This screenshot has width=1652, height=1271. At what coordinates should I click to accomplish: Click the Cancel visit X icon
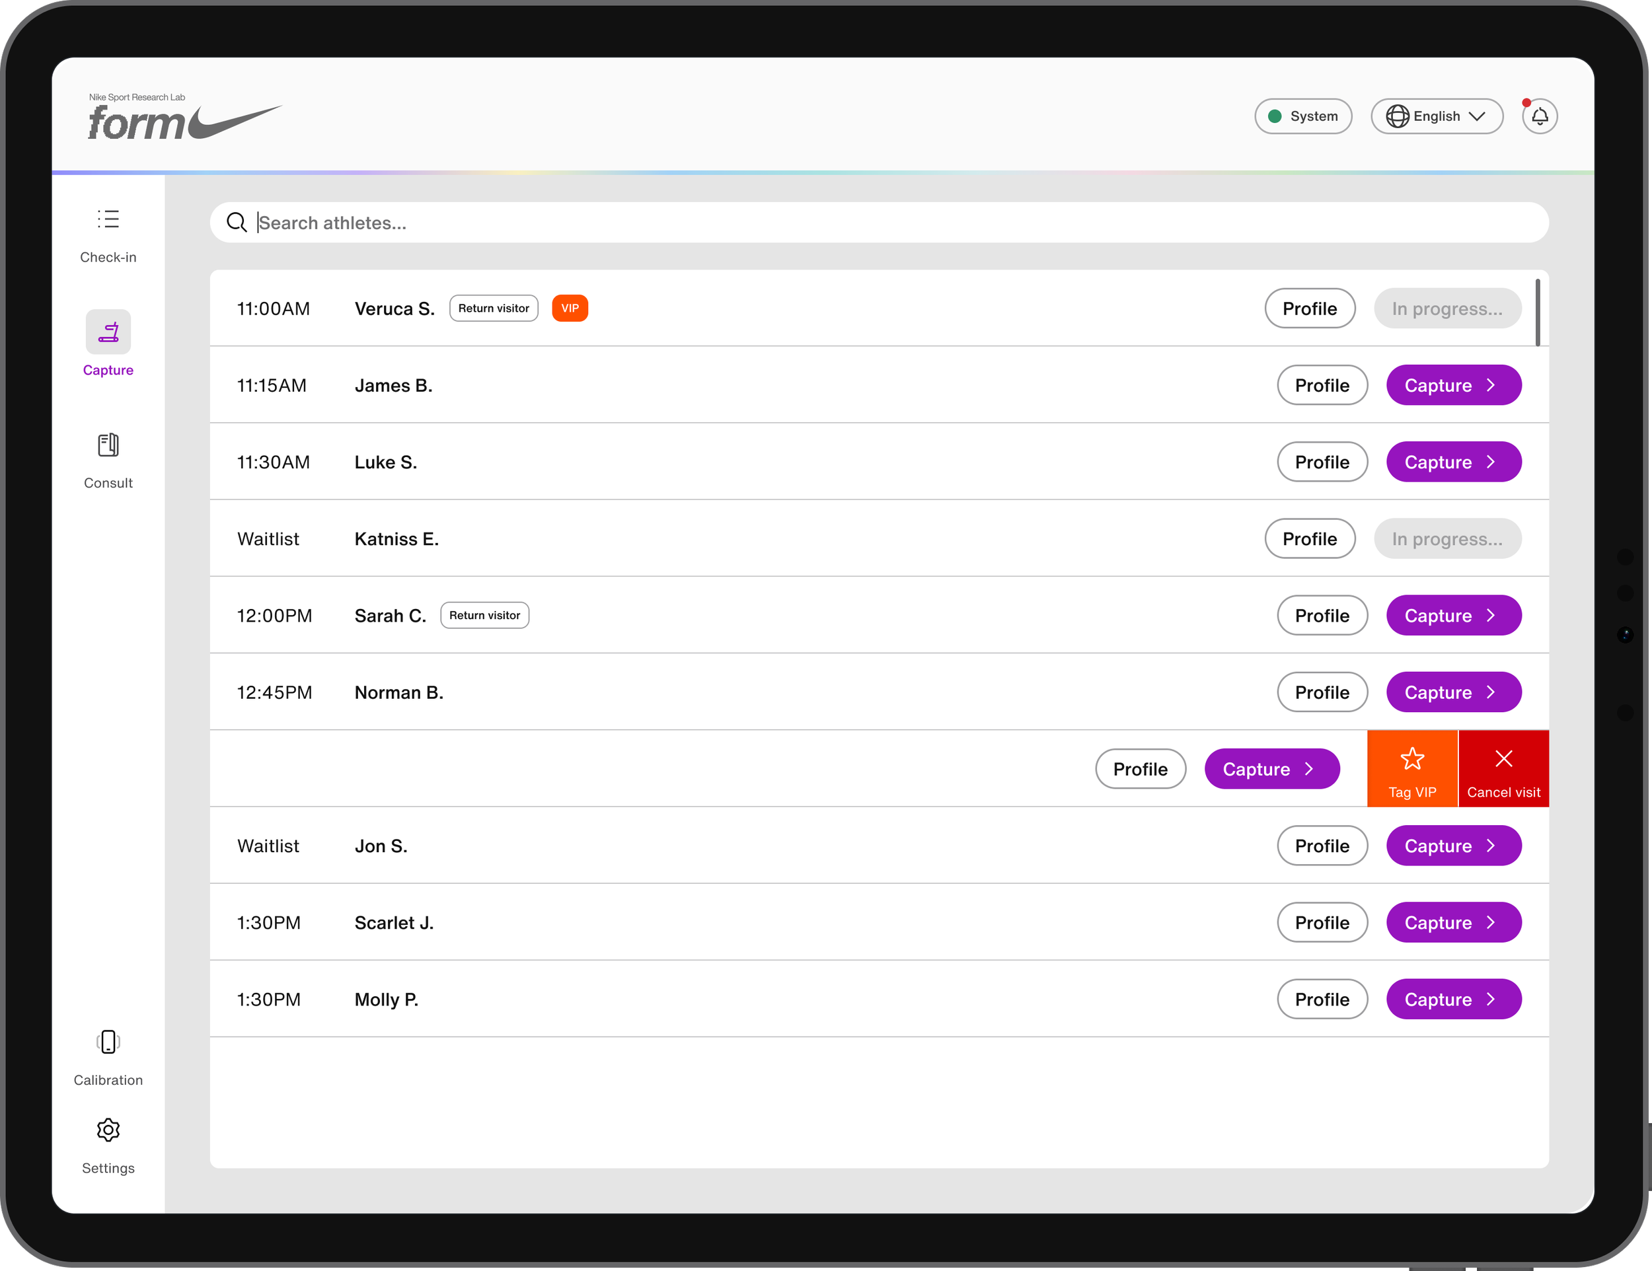point(1504,758)
